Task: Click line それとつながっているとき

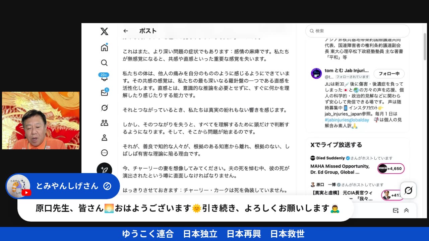Action: point(204,110)
